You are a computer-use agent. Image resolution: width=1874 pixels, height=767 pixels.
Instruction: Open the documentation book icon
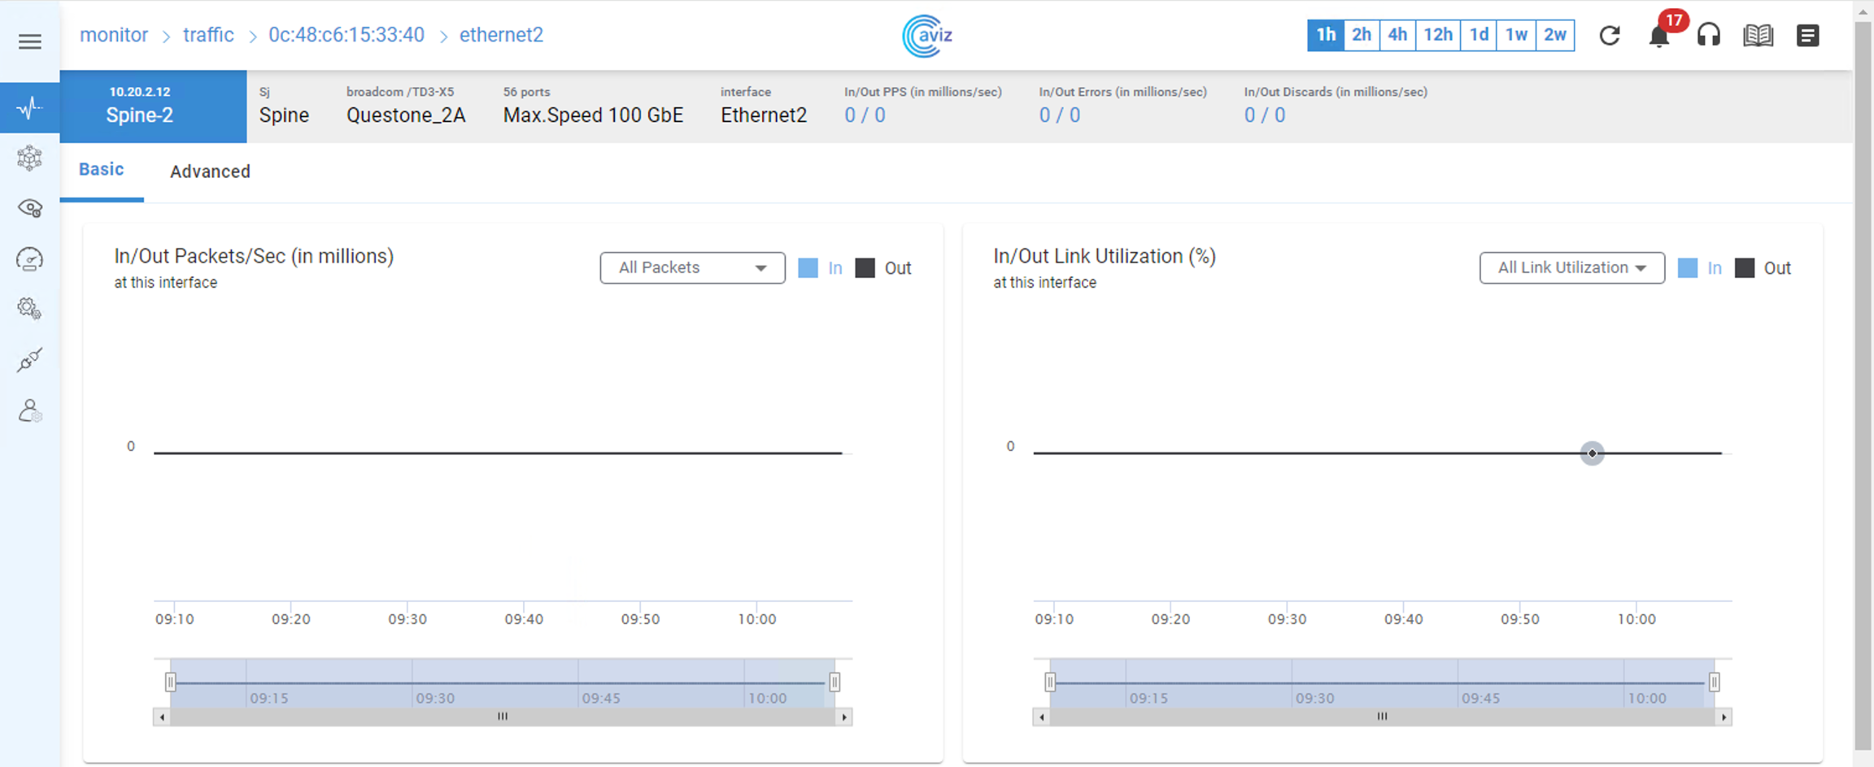[x=1758, y=36]
